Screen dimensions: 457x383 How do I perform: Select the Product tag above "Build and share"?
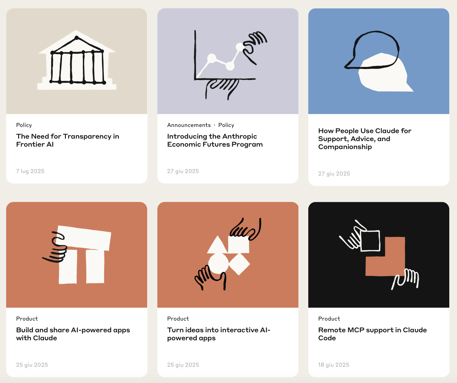(27, 319)
